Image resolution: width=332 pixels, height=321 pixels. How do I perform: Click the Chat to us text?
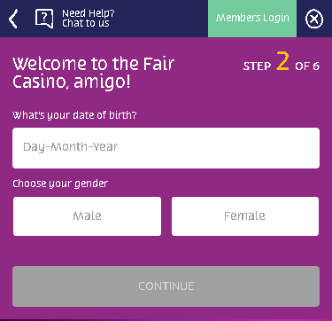(x=86, y=23)
